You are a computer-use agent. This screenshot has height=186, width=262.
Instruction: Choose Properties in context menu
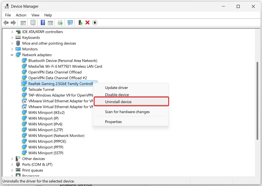pyautogui.click(x=131, y=122)
